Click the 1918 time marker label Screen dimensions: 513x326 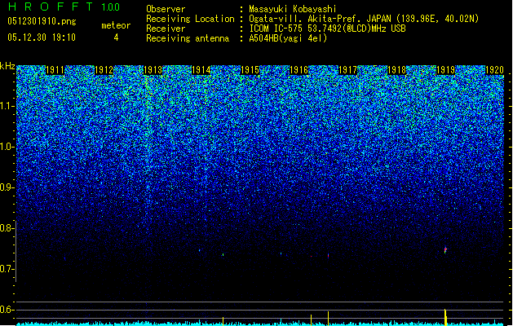pyautogui.click(x=396, y=70)
